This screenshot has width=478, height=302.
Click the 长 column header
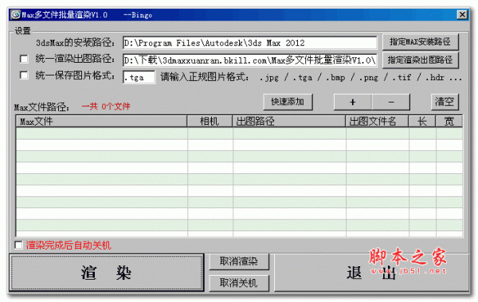point(422,122)
